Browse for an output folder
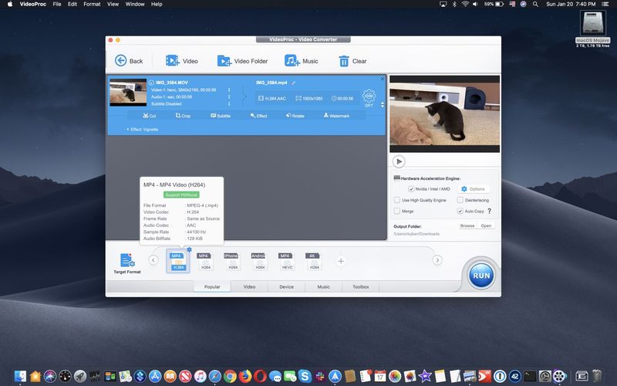Image resolution: width=617 pixels, height=386 pixels. tap(467, 225)
